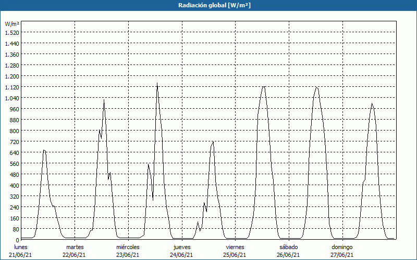Click the '26/06/21' date label
The image size is (417, 260).
(x=288, y=255)
